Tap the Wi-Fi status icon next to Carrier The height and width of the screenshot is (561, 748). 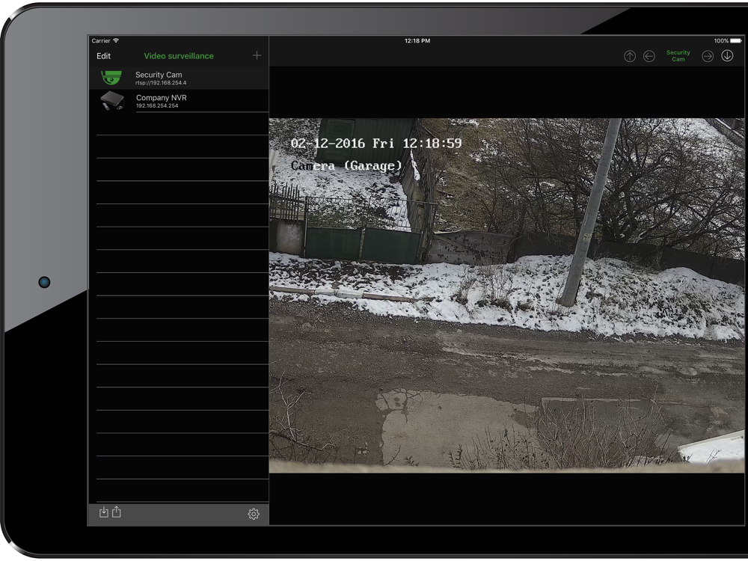pos(116,40)
